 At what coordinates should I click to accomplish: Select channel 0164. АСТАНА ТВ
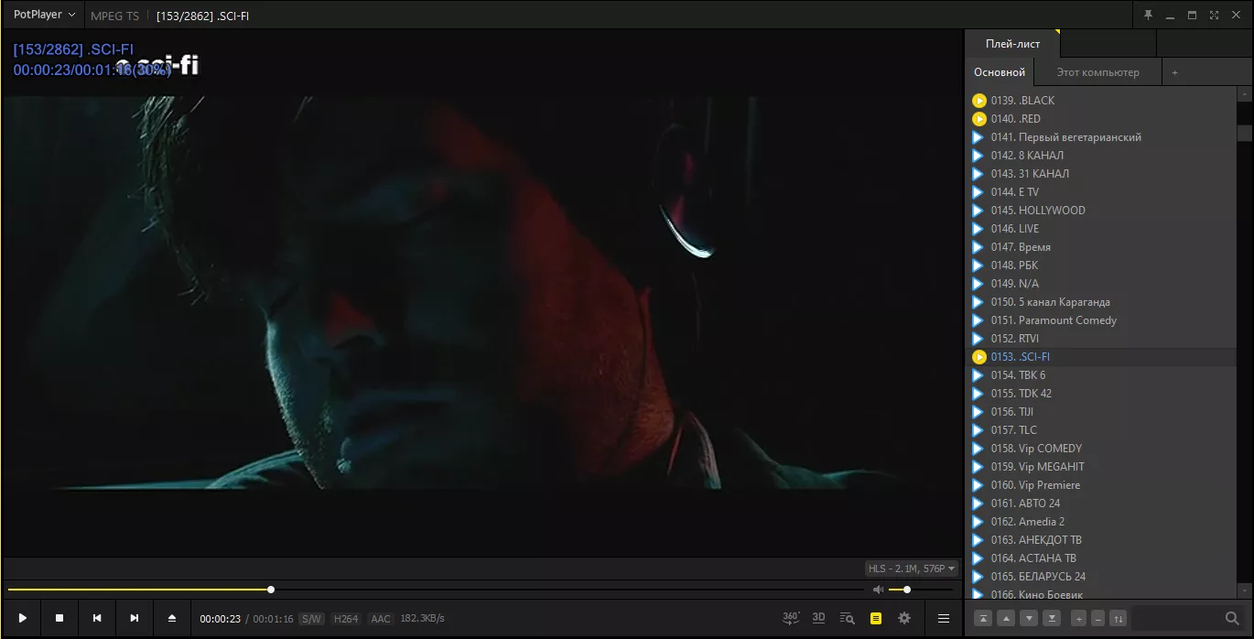tap(1102, 558)
